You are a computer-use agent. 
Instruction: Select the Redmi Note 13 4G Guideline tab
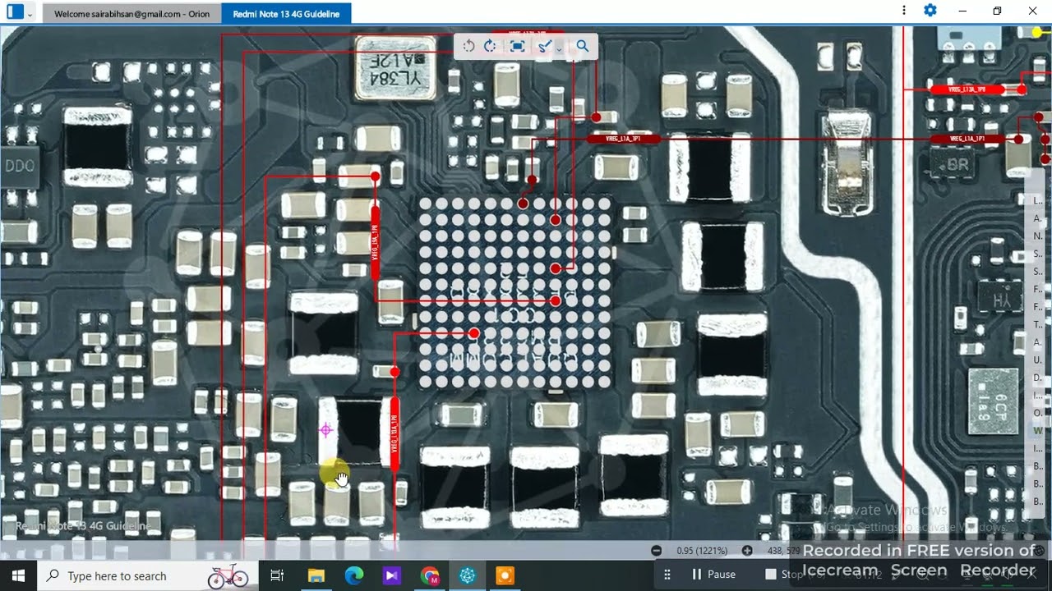[x=287, y=14]
